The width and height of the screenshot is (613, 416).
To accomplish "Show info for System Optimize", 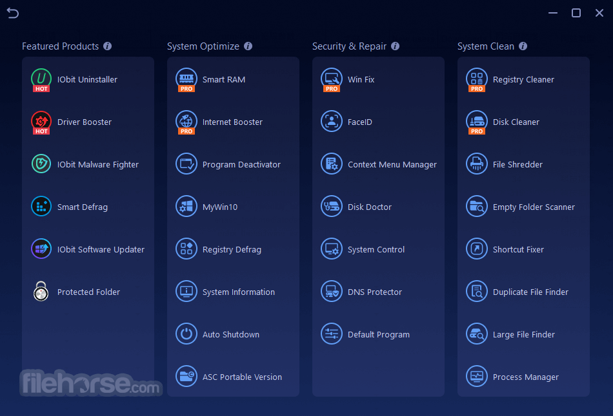I will (x=248, y=46).
